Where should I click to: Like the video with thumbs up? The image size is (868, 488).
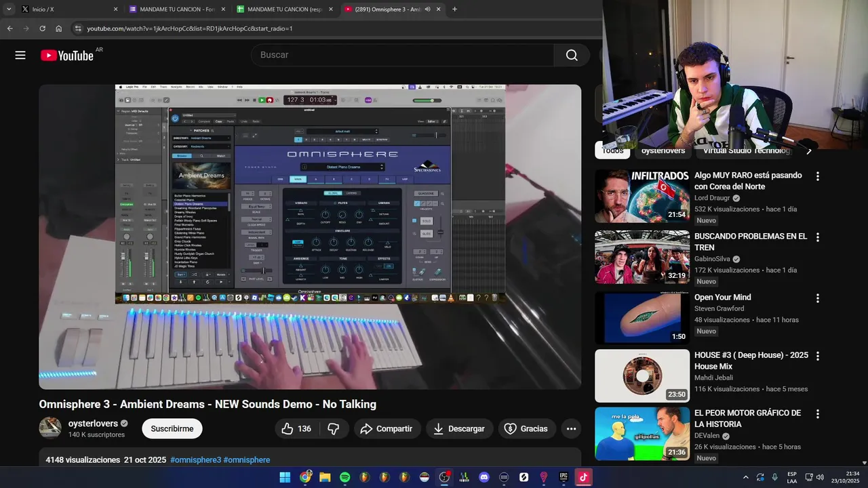[x=296, y=429]
